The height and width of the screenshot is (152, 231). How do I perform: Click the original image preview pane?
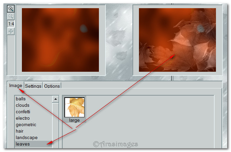(60, 40)
